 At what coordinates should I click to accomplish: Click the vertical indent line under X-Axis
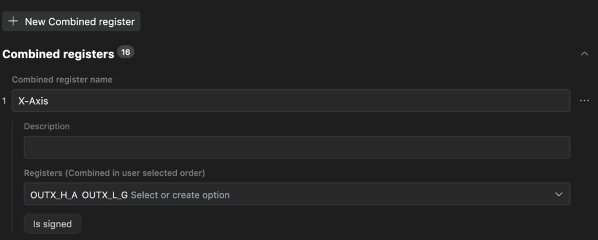pos(12,175)
